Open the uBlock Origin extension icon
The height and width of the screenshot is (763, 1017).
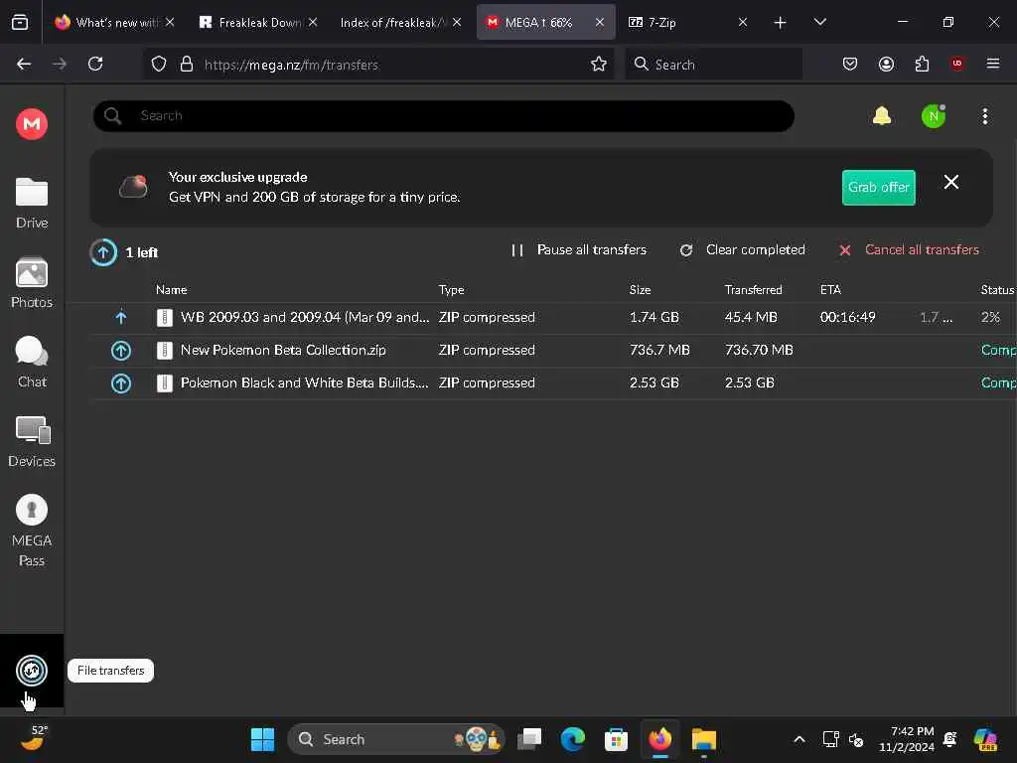click(x=957, y=64)
